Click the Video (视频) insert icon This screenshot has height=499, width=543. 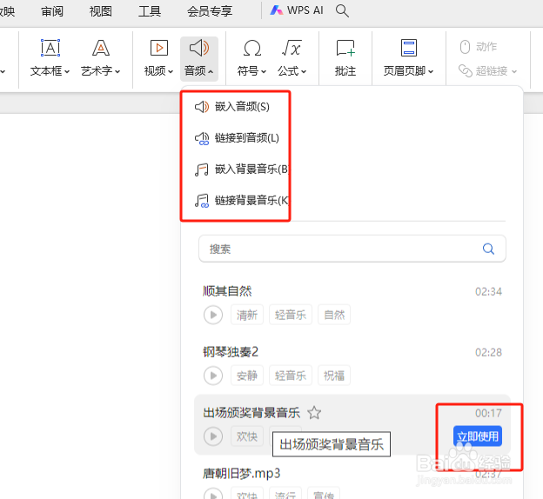159,48
